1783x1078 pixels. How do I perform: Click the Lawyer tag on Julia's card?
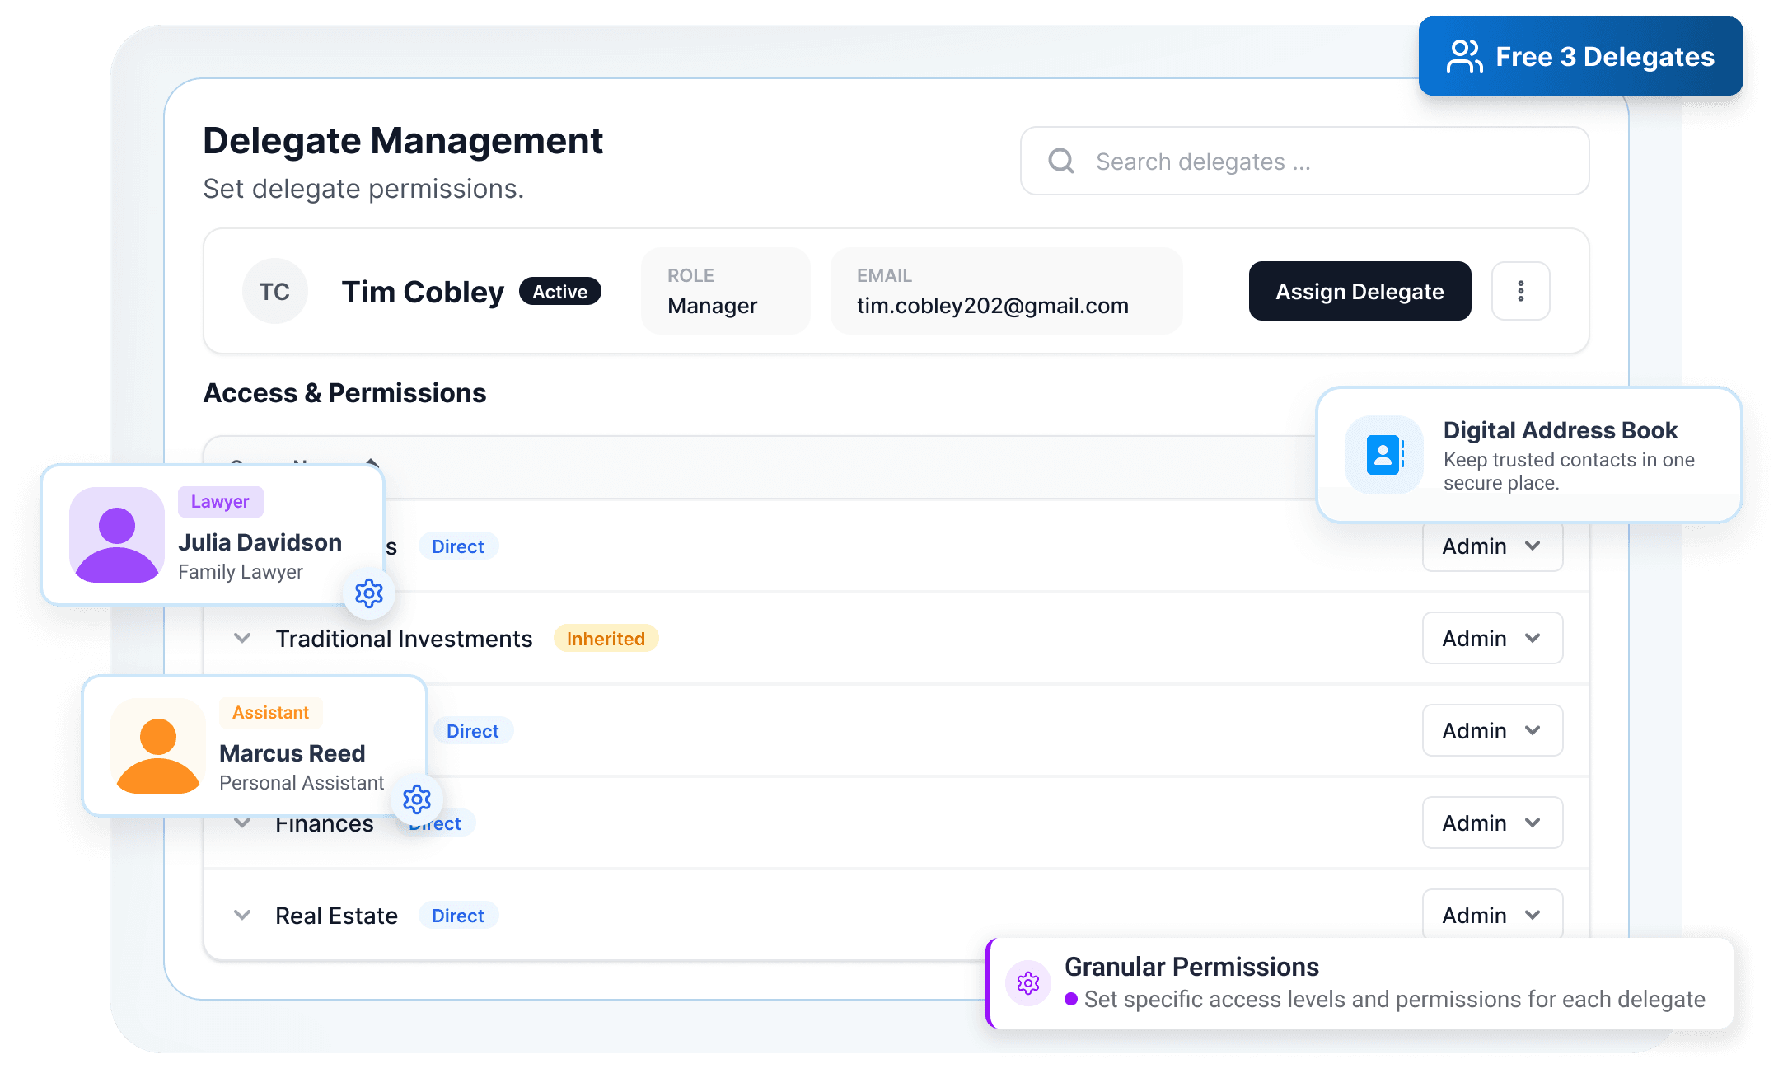[220, 502]
